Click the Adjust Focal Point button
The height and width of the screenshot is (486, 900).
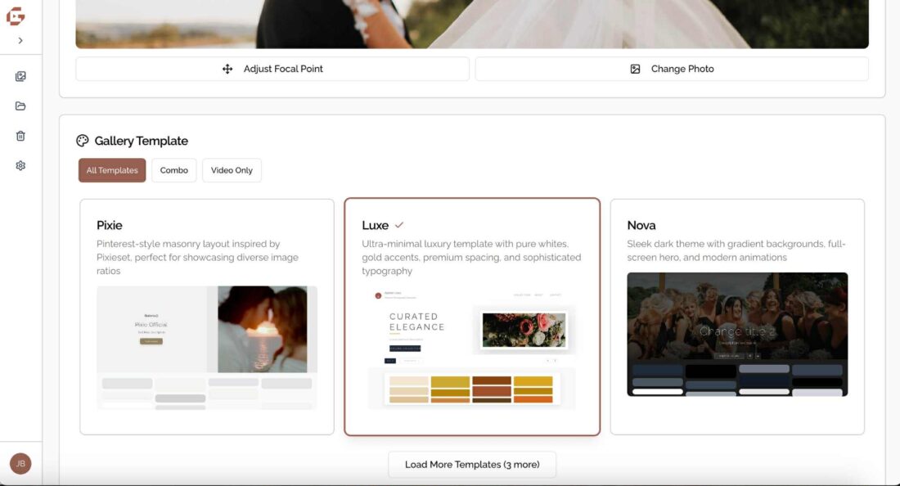coord(272,69)
